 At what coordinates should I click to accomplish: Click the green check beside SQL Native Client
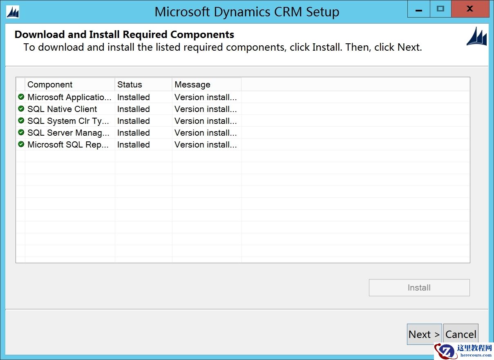[21, 109]
